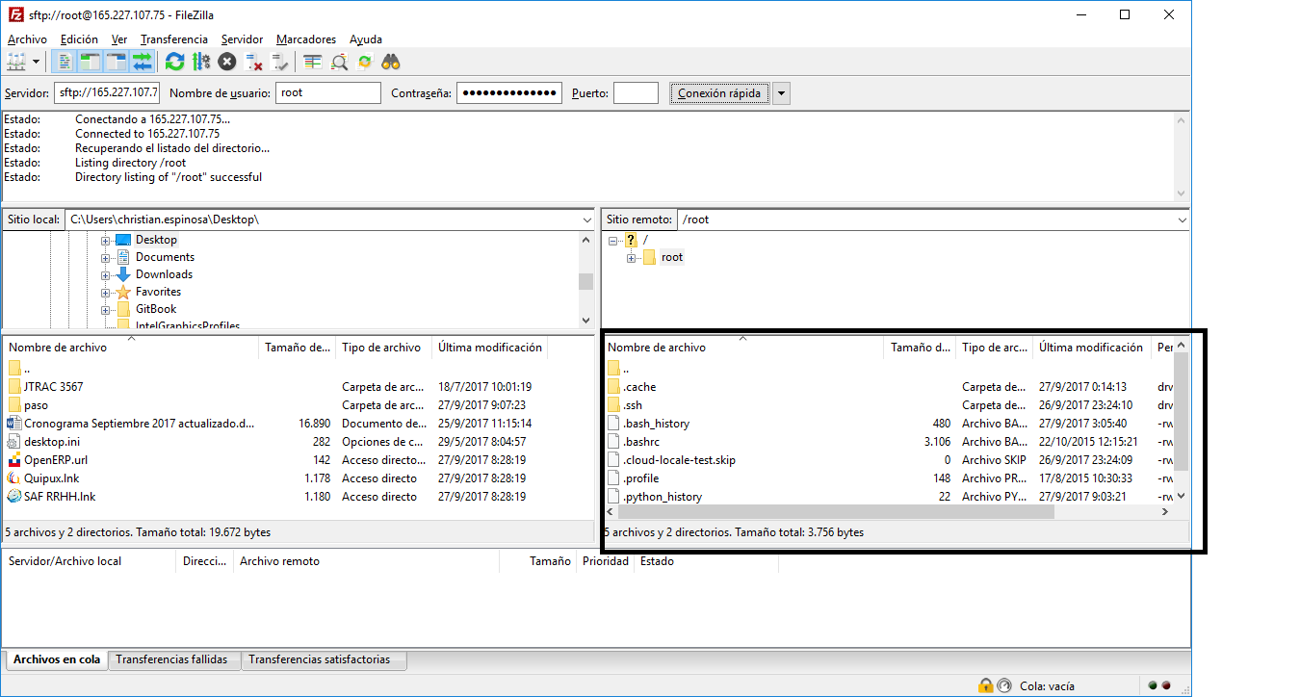Open the Site Manager icon
Viewport: 1300px width, 697px height.
[16, 62]
